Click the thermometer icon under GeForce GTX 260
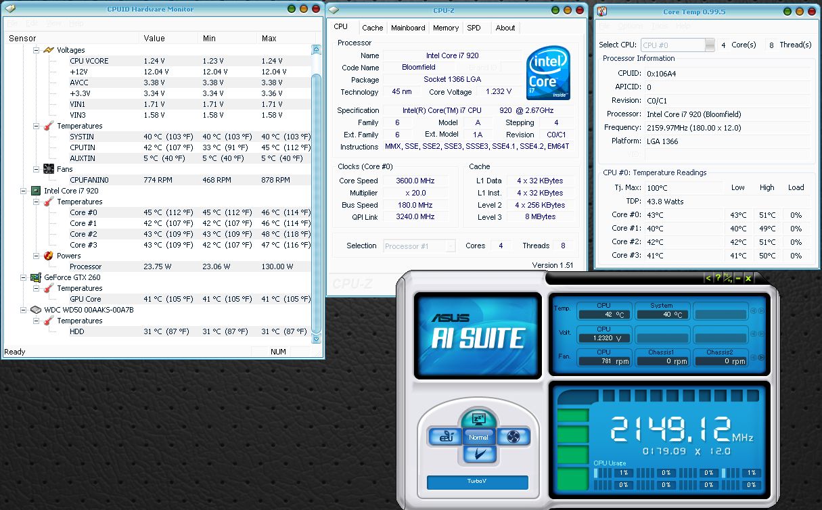822x510 pixels. point(49,288)
